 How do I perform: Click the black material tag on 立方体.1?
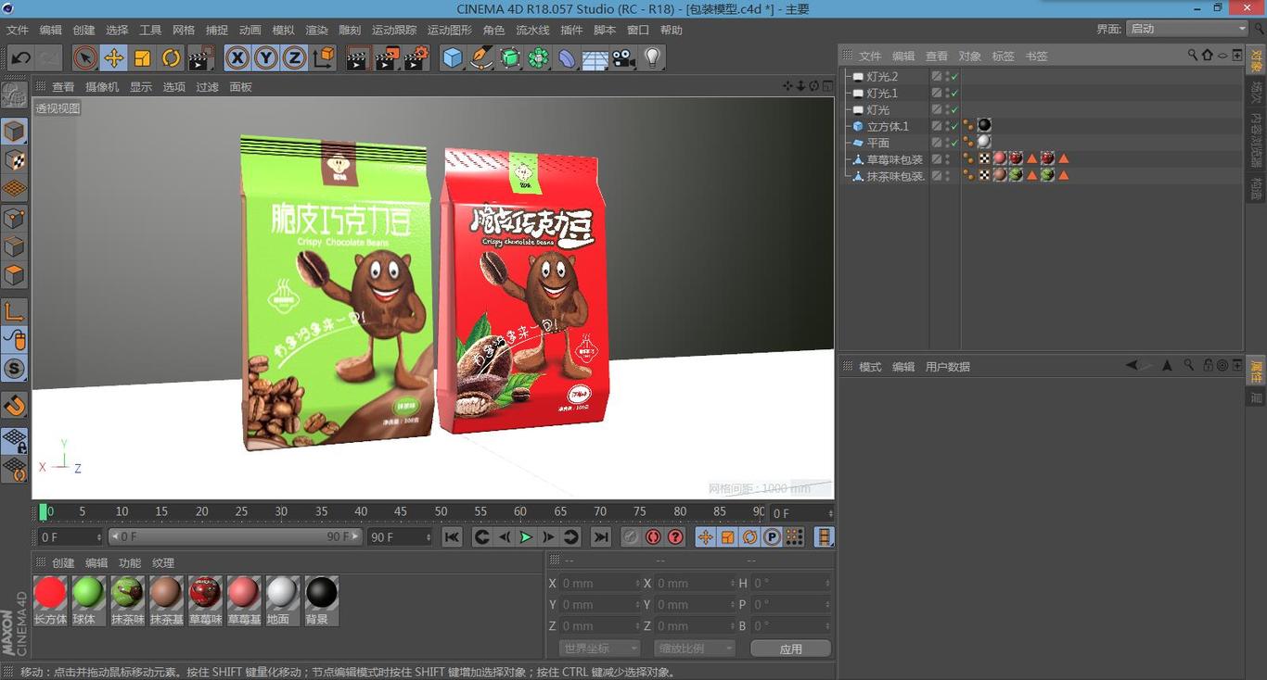click(984, 126)
